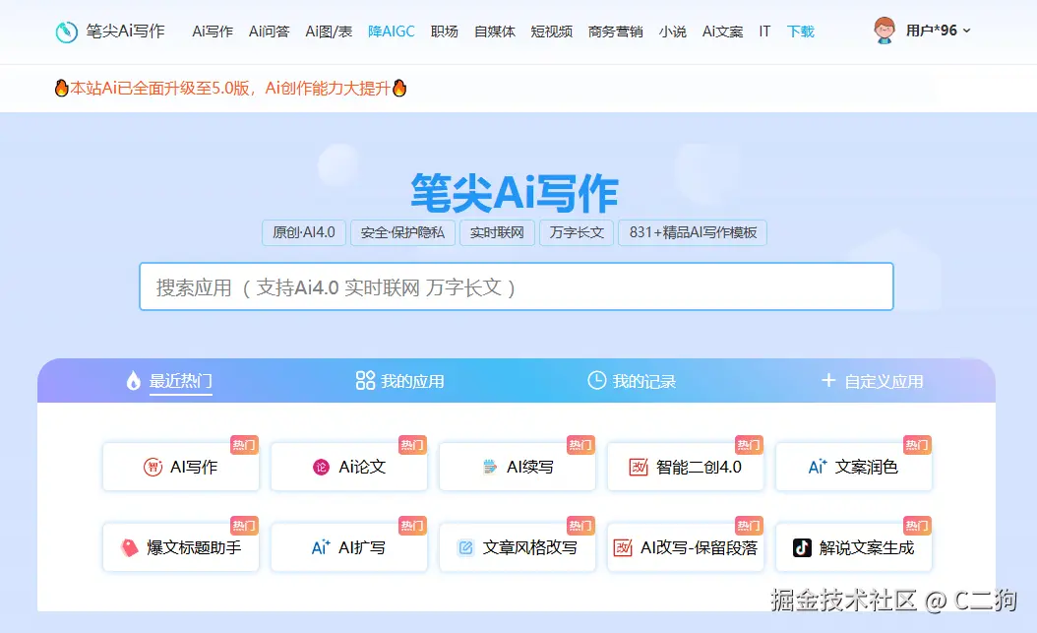Click the Ai+ icon on AI扩写 card
Viewport: 1037px width, 633px height.
click(x=321, y=547)
